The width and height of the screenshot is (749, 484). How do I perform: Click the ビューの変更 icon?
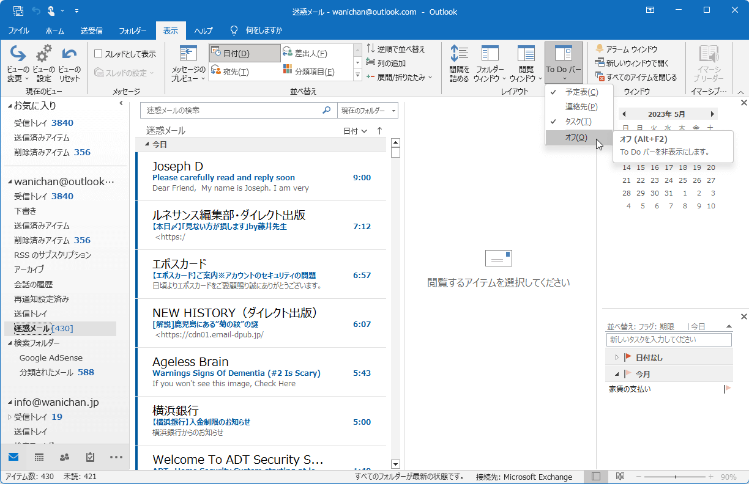coord(18,64)
